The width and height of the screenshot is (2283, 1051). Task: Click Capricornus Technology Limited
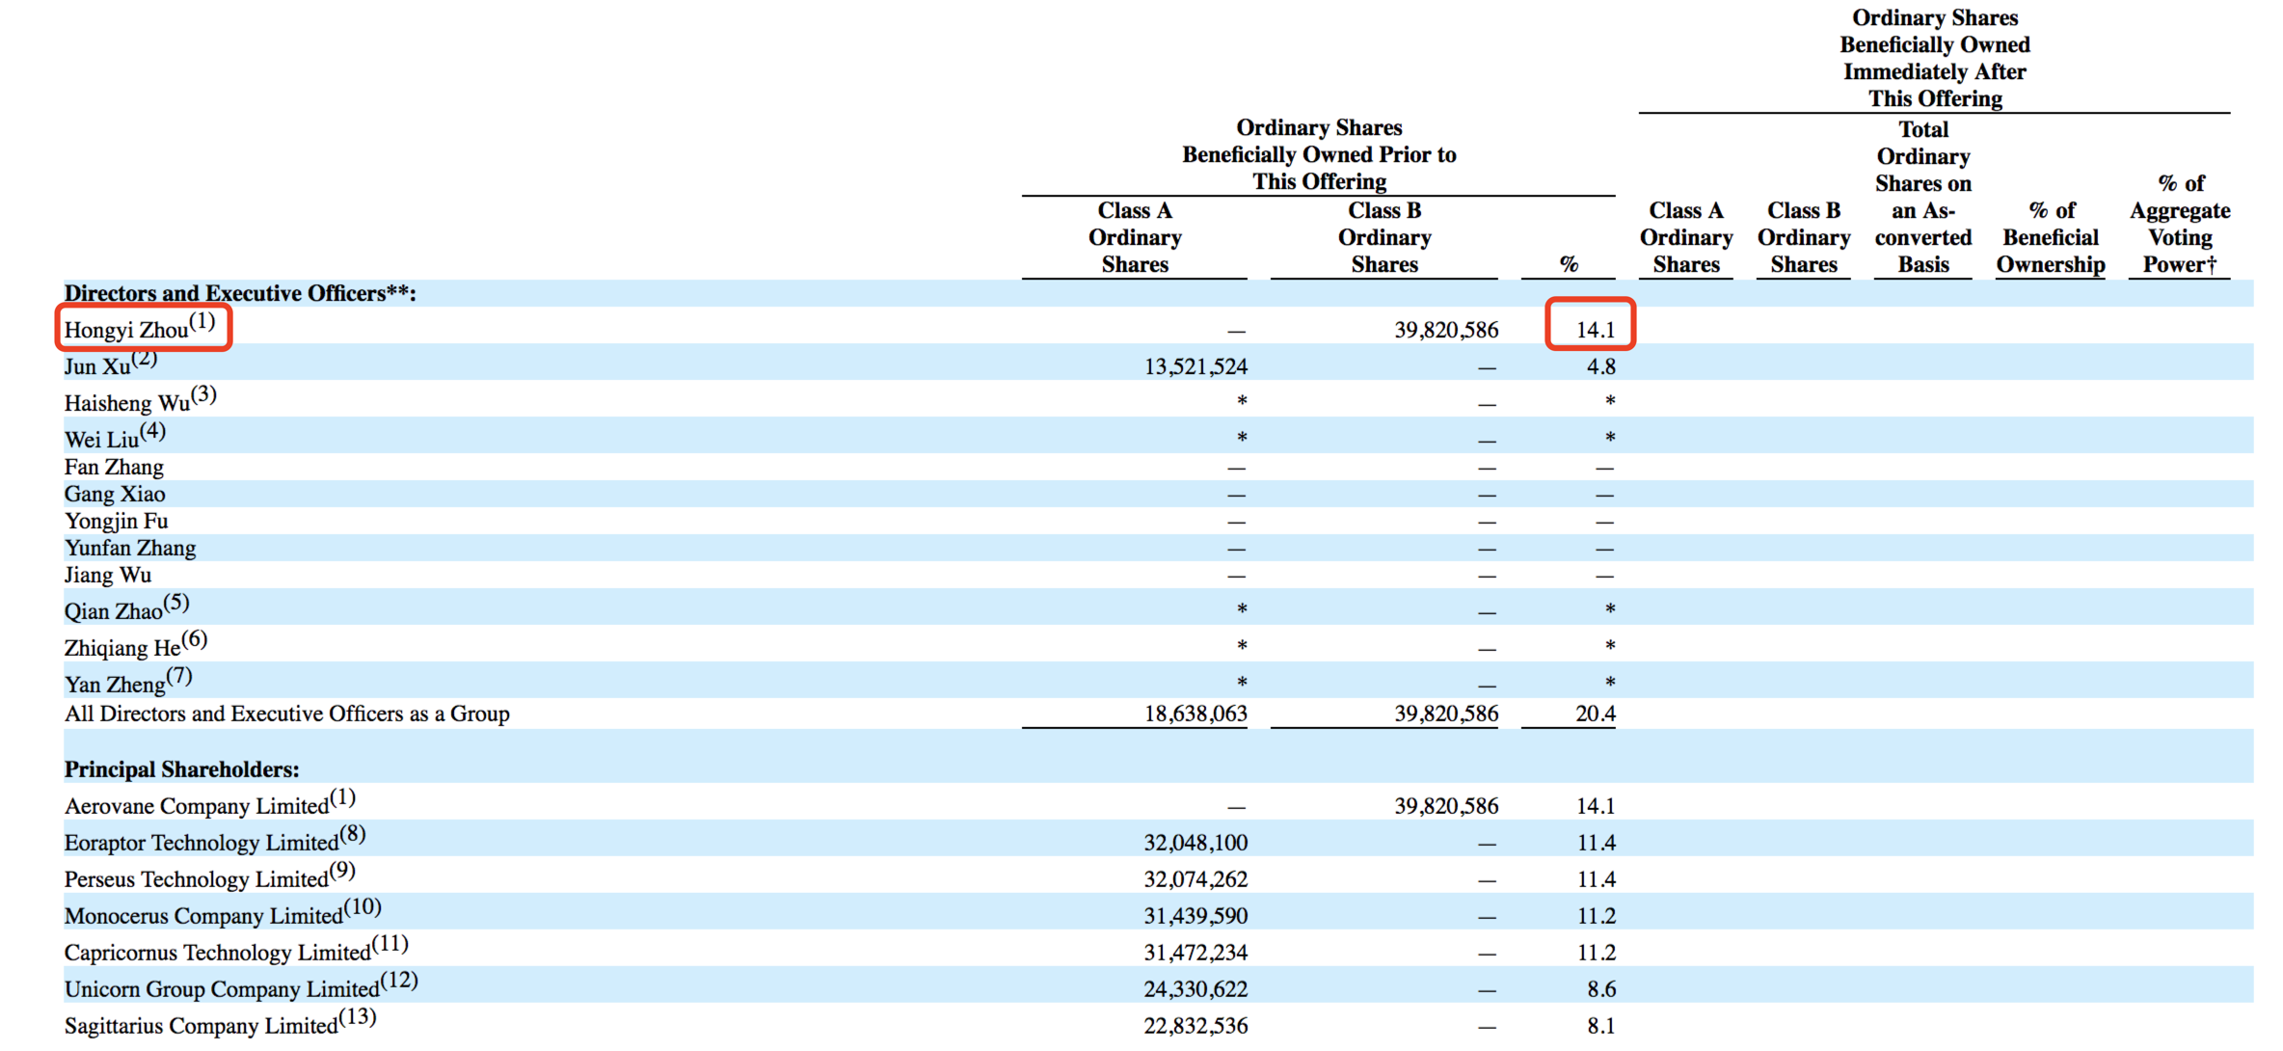(218, 953)
